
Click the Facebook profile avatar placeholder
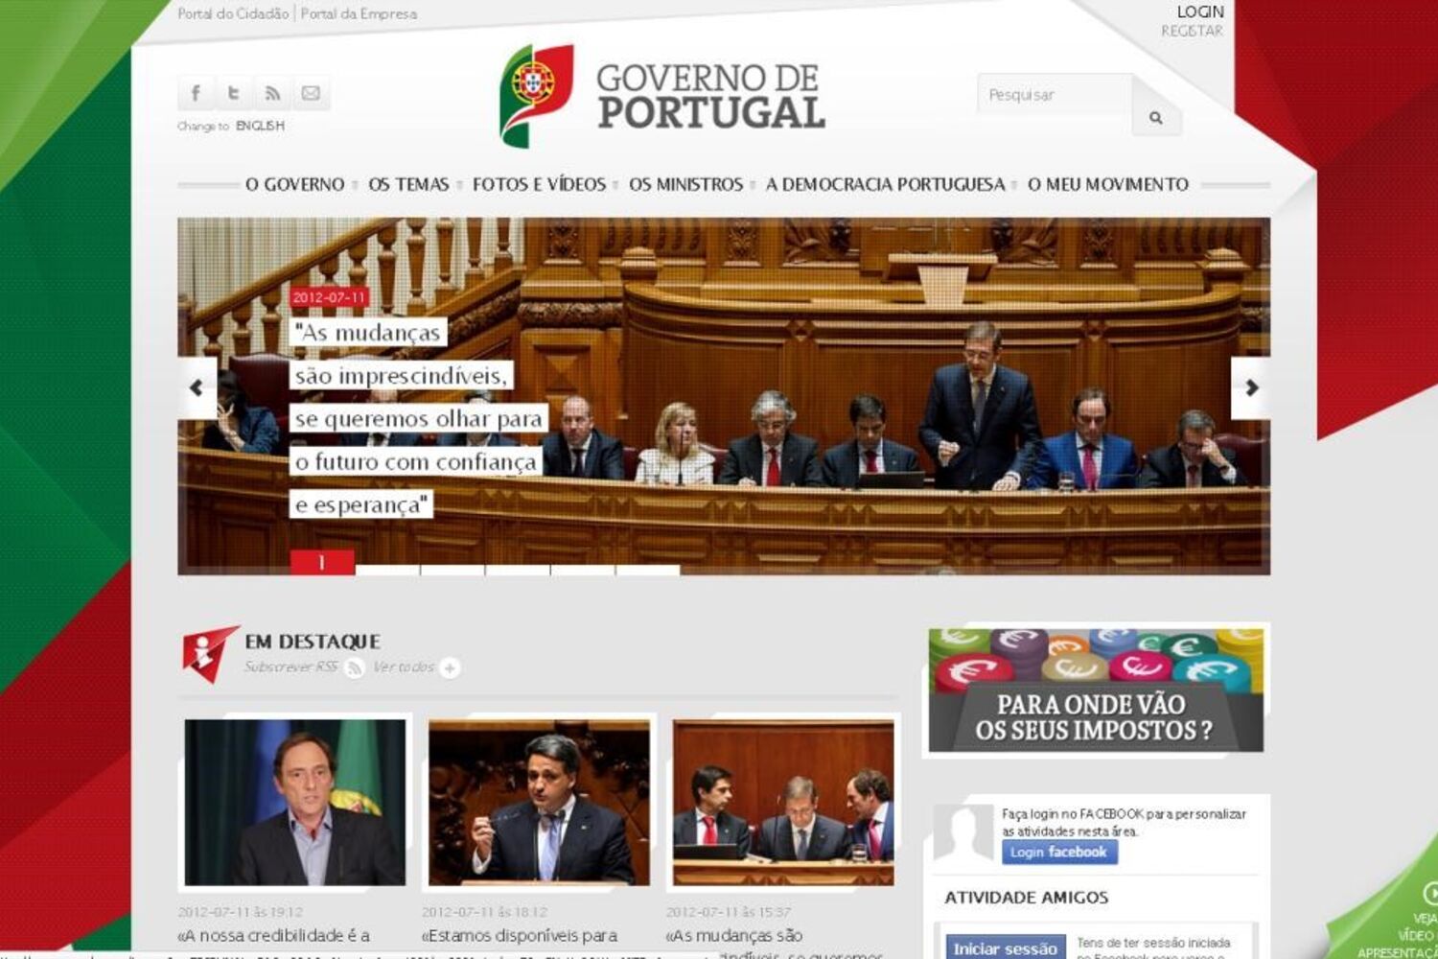click(964, 833)
